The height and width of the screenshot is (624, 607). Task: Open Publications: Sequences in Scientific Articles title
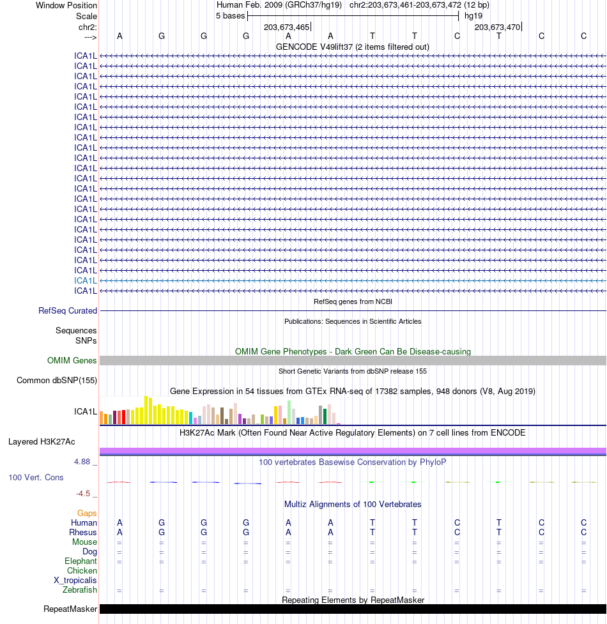pyautogui.click(x=353, y=321)
